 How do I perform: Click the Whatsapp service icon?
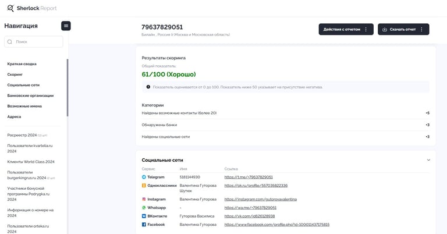[144, 208]
